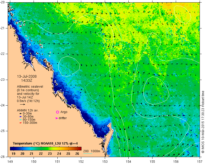
Task: Click the '0.5m/s (1kt 12h)' label
Action: tap(28, 101)
